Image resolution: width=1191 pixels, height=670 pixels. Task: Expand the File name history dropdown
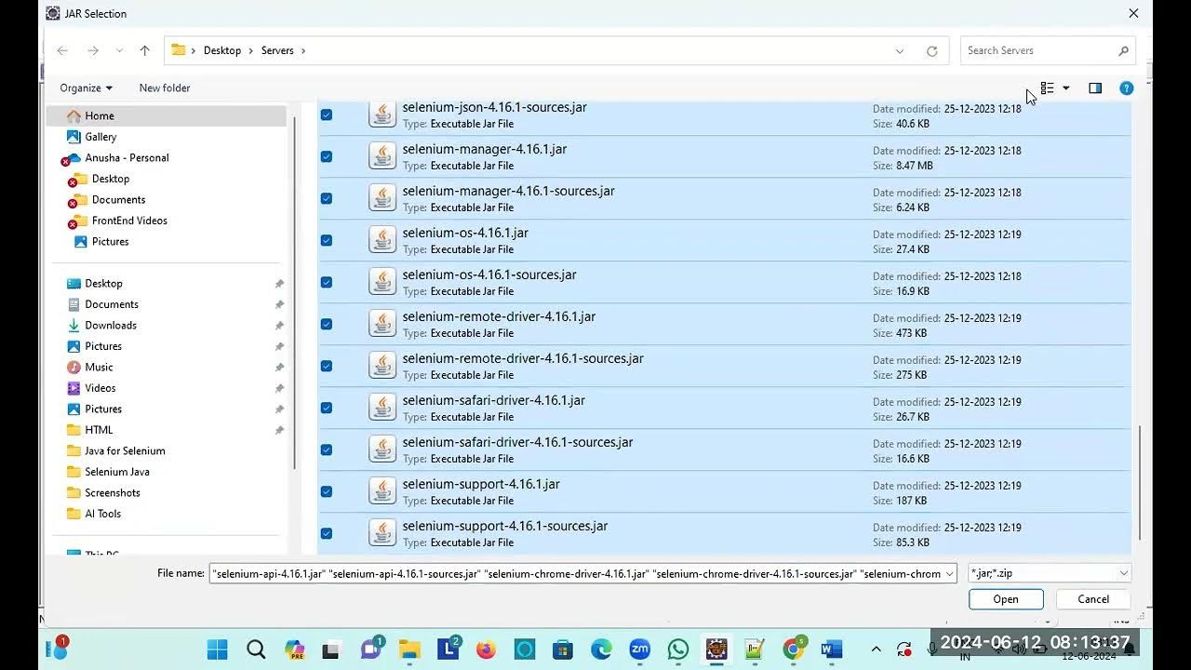click(949, 574)
